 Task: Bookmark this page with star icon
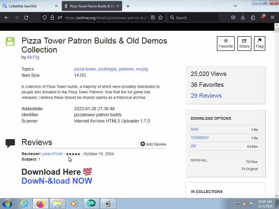click(160, 17)
